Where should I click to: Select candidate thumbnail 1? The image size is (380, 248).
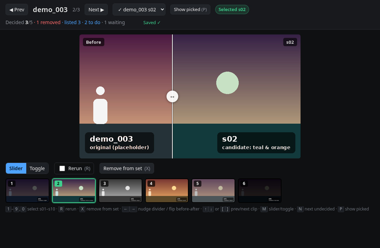(27, 190)
